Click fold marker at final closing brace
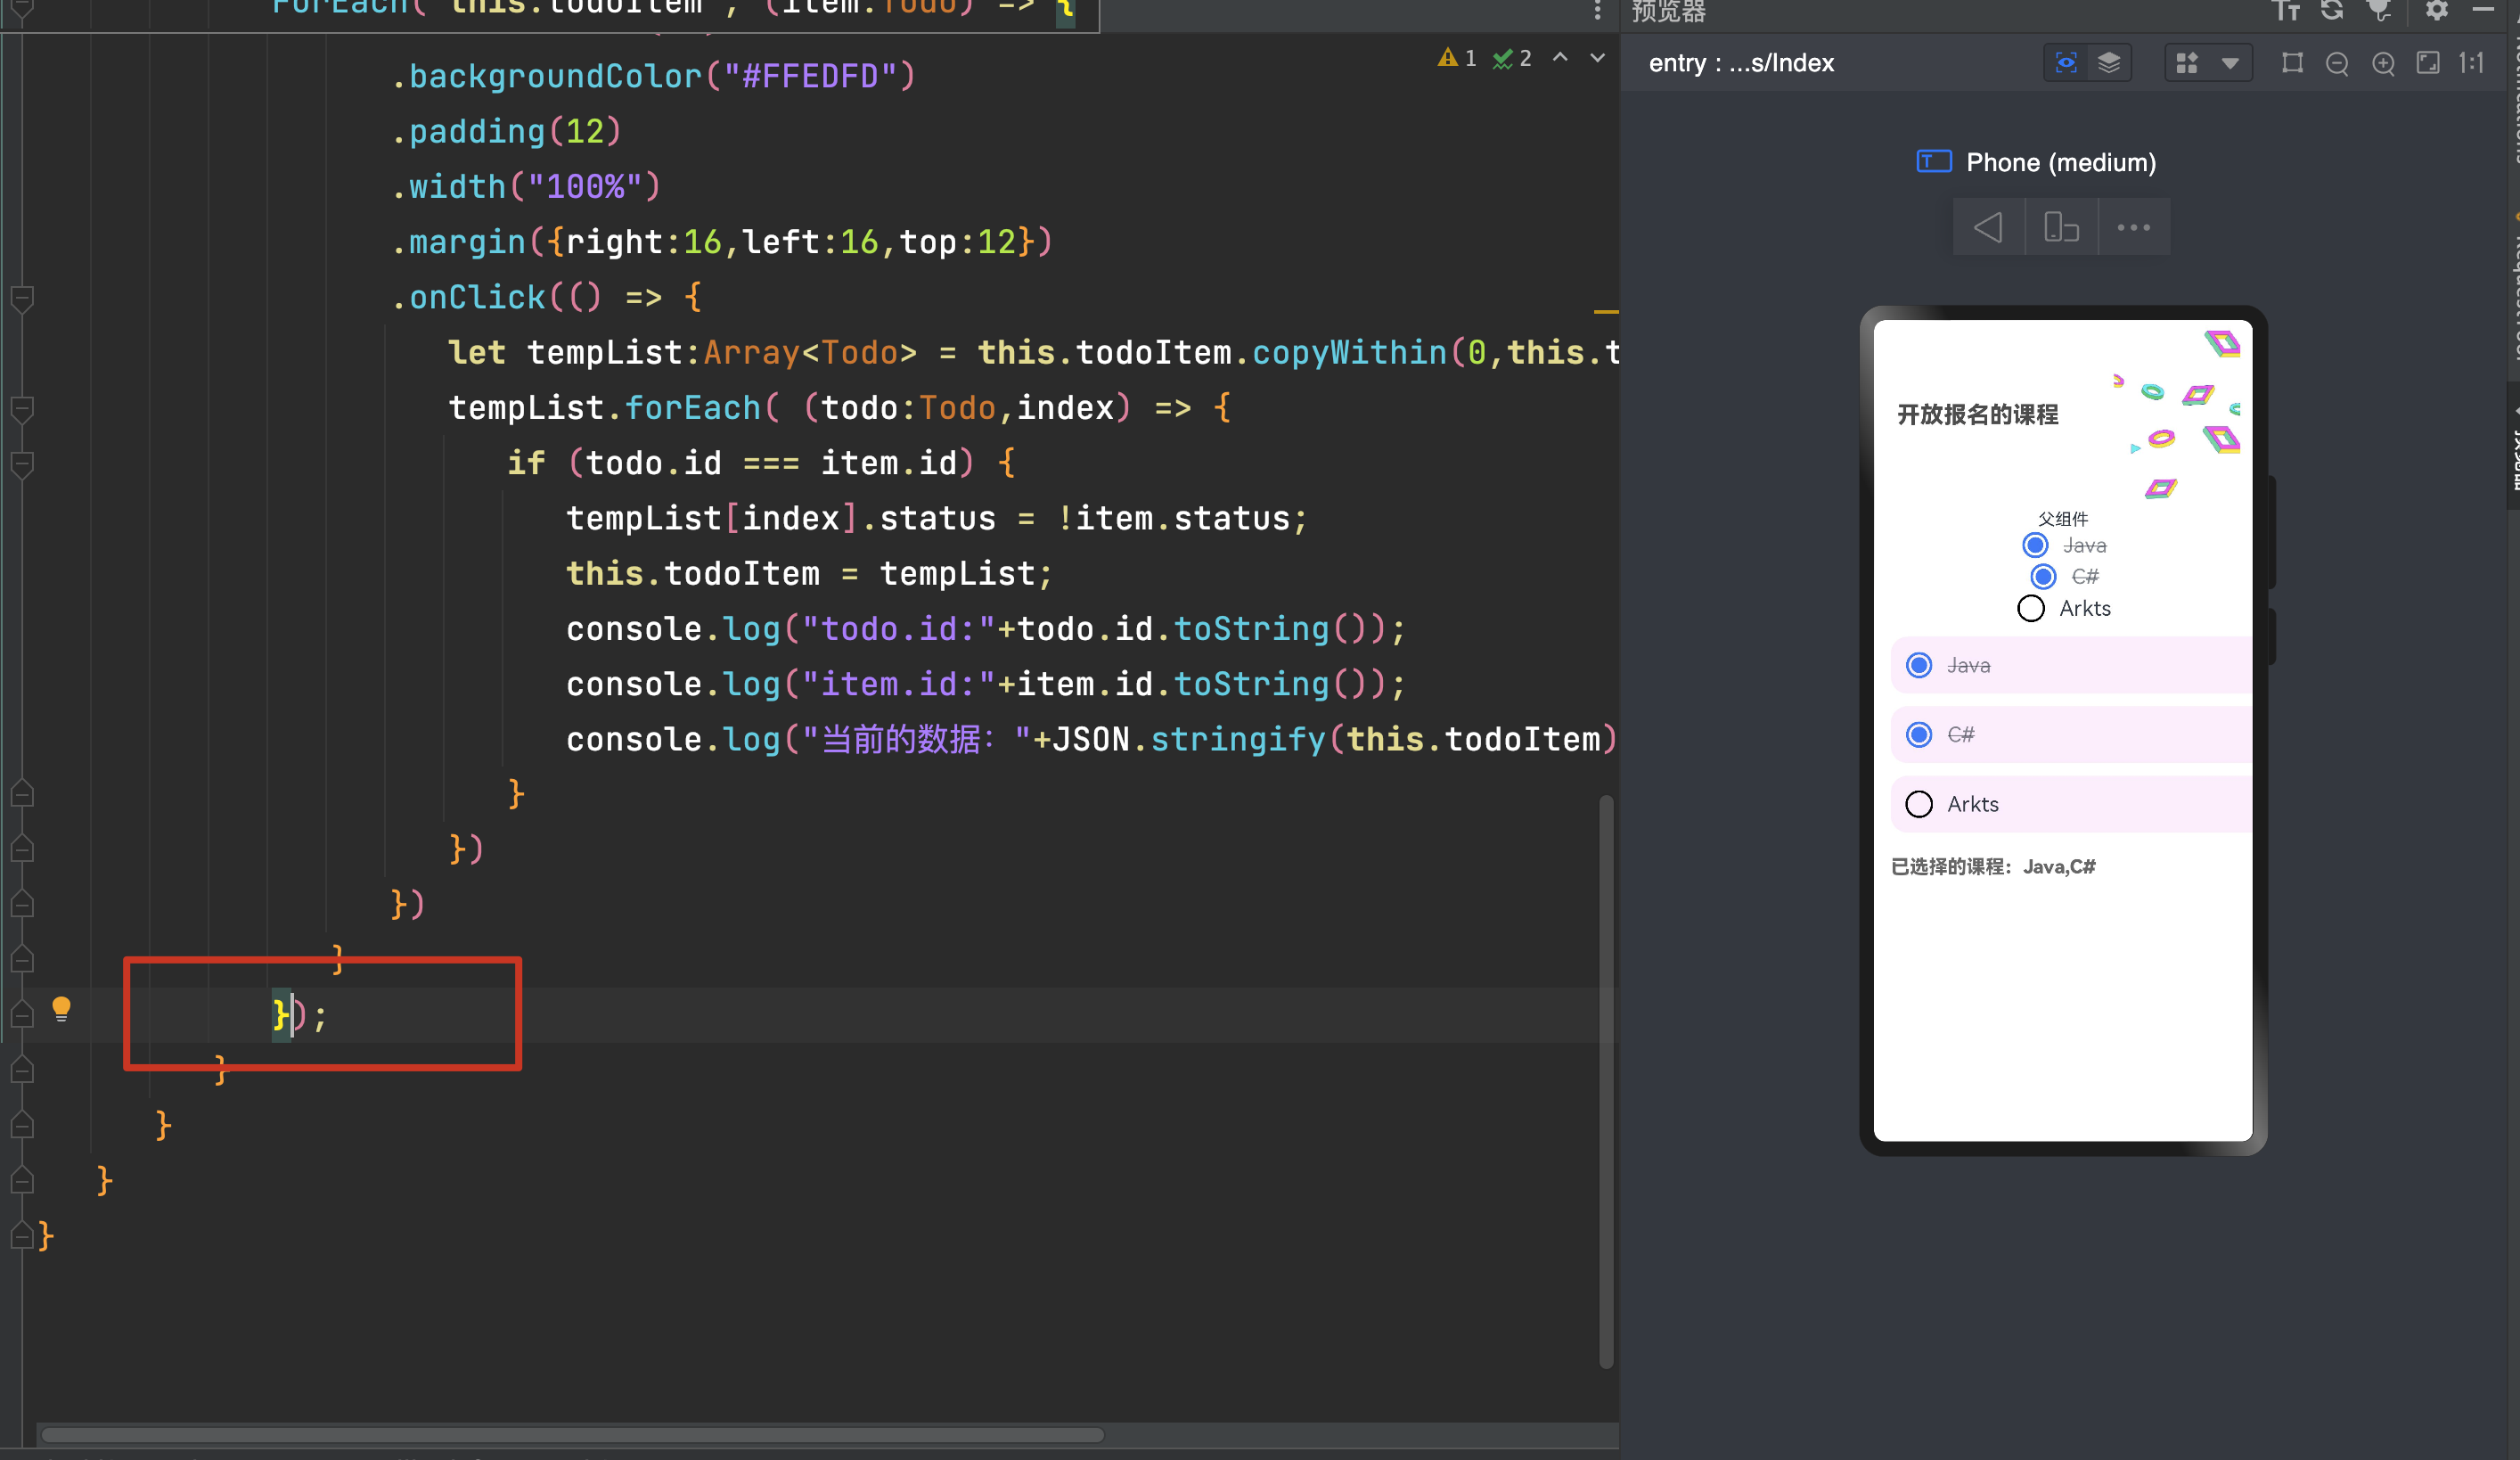 point(22,1237)
